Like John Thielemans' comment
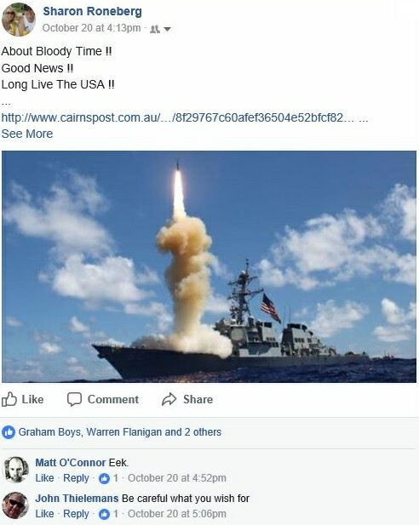 point(44,514)
